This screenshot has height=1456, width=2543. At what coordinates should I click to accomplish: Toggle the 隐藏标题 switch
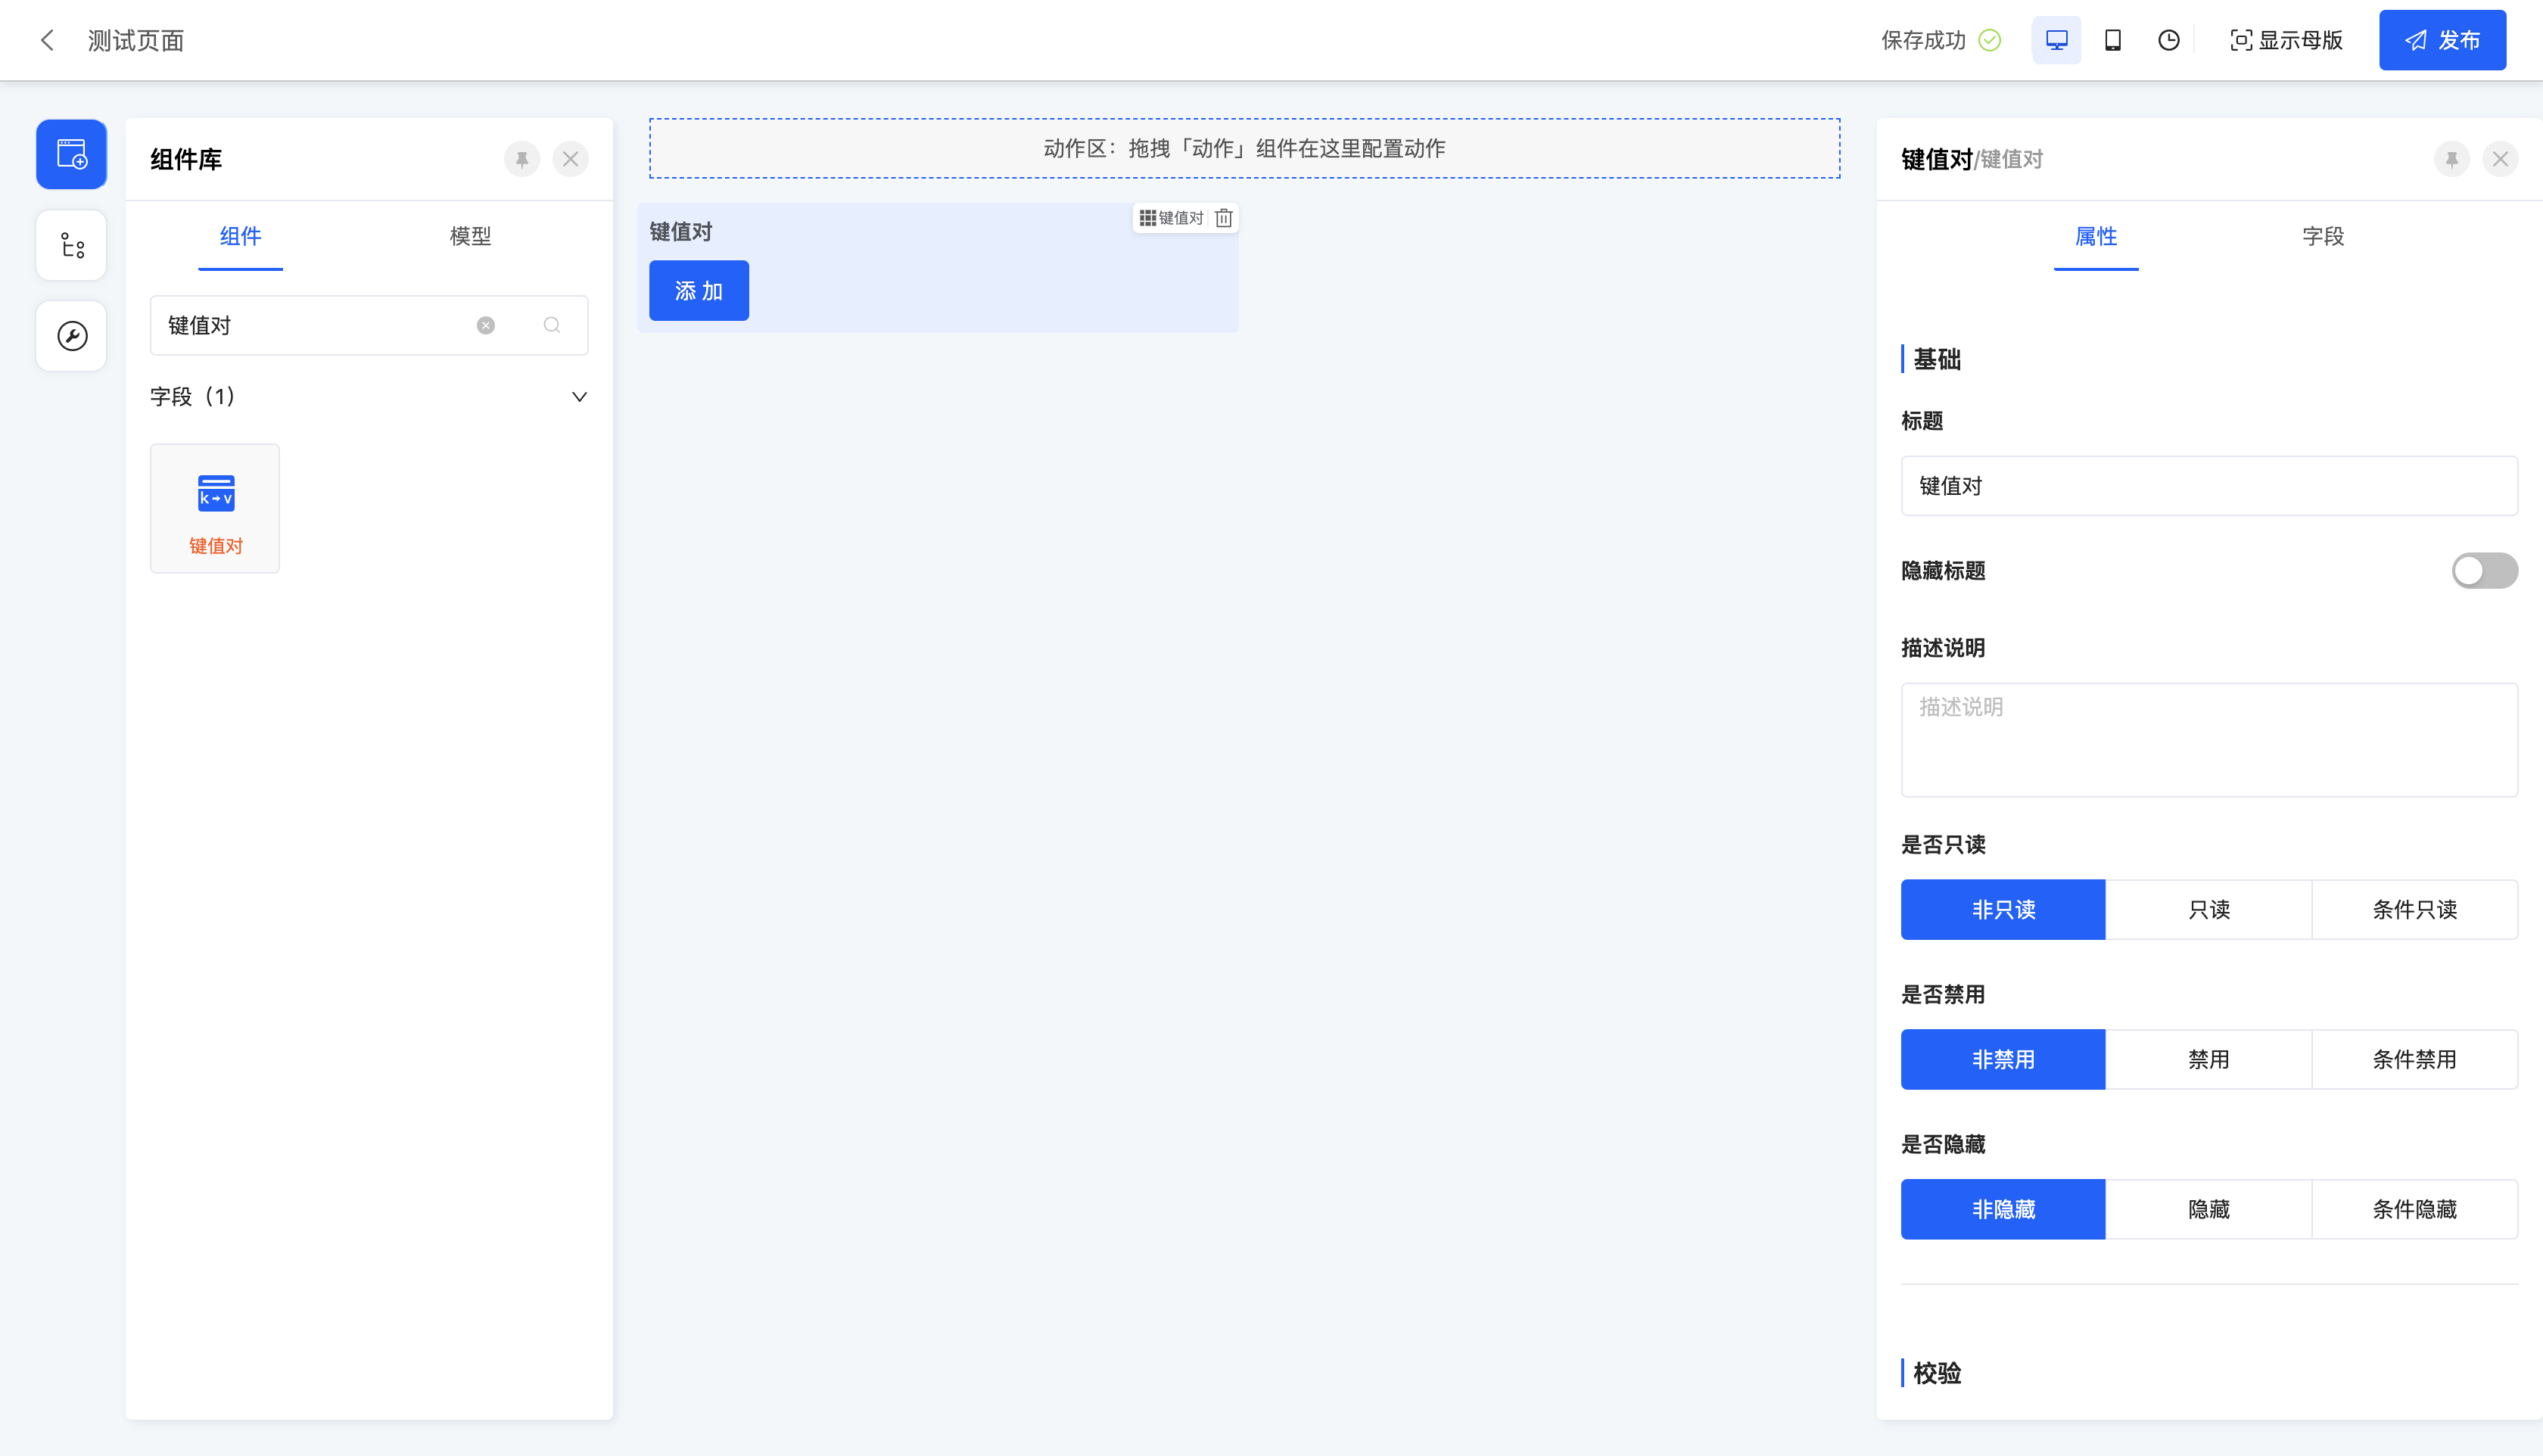(x=2483, y=571)
